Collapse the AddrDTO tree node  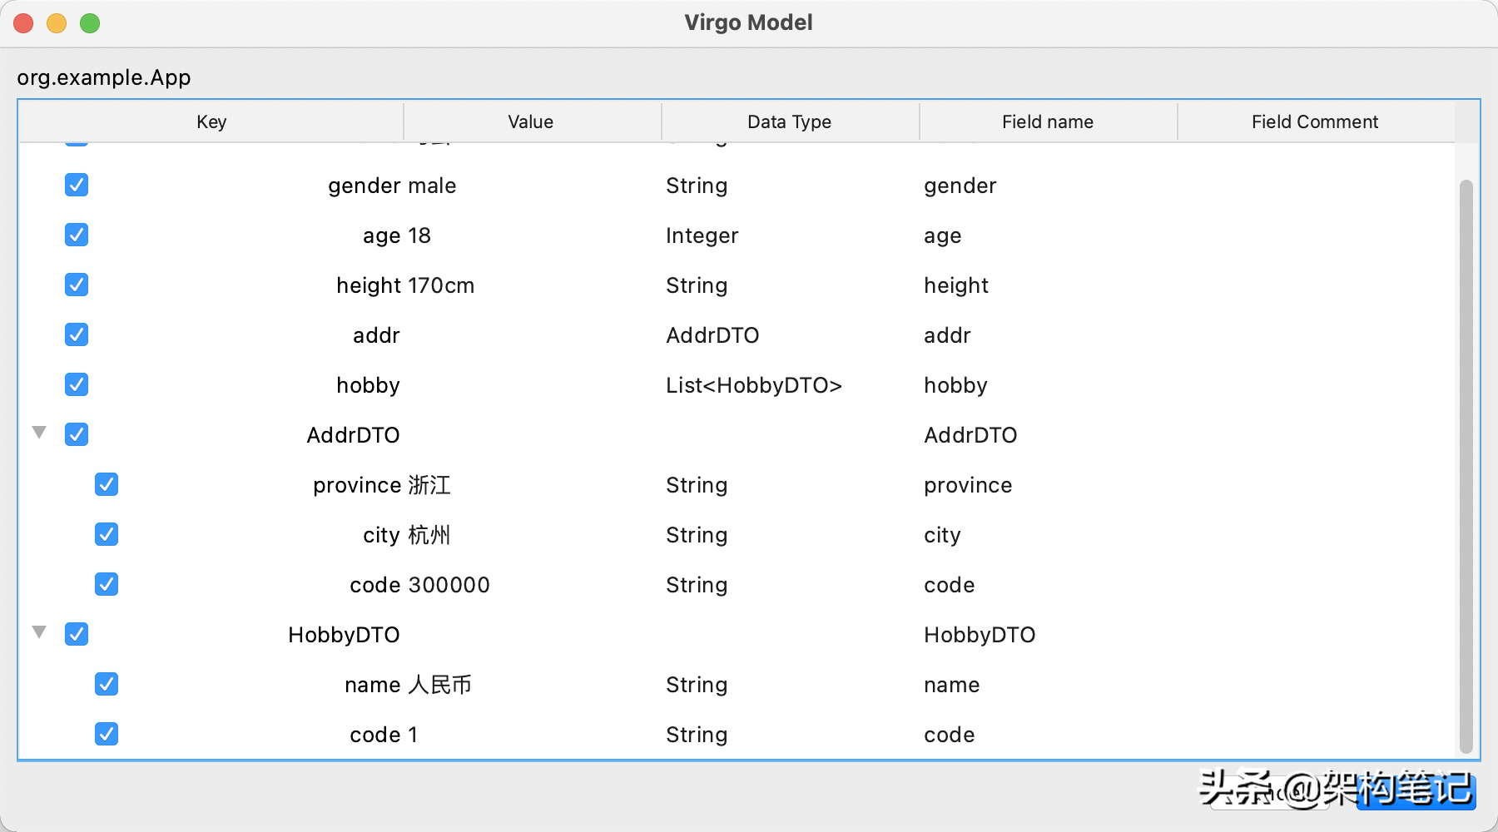tap(39, 433)
